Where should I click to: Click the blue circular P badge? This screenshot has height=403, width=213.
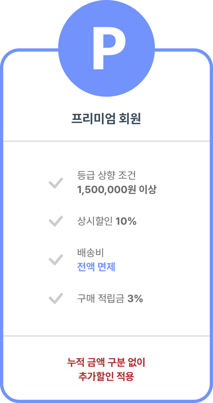click(x=106, y=48)
